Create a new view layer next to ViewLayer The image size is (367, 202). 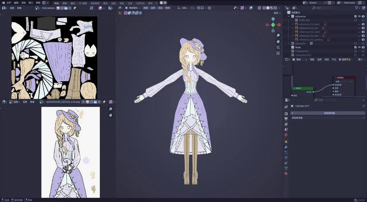(x=360, y=3)
